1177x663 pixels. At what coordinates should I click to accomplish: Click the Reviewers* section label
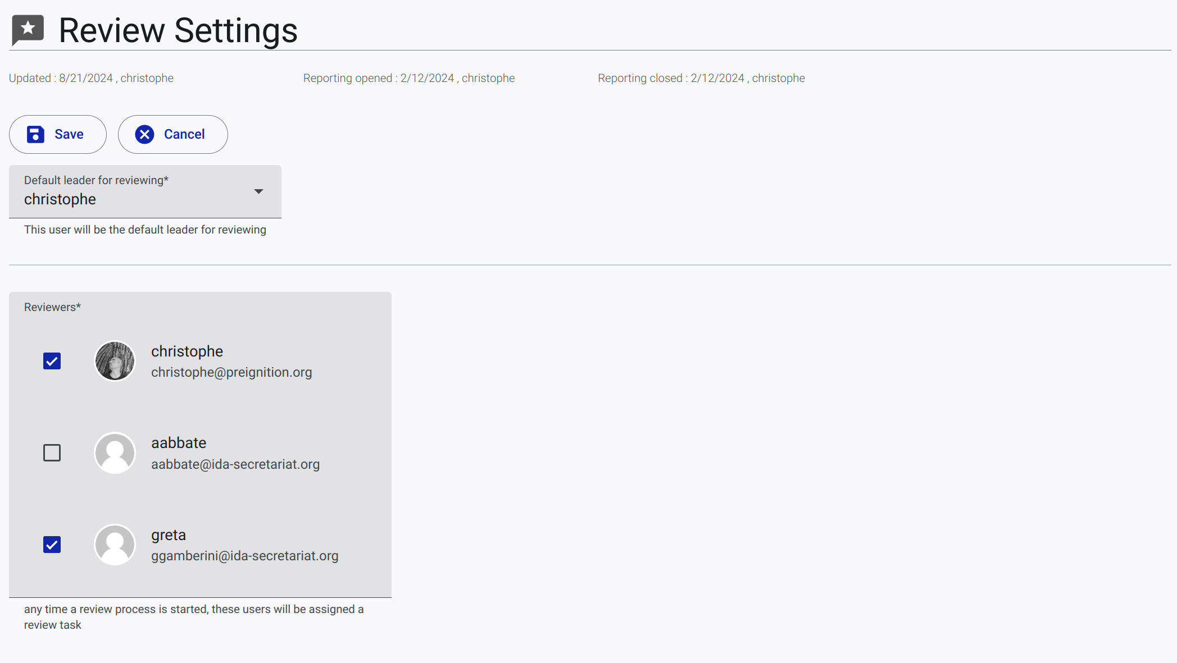52,307
